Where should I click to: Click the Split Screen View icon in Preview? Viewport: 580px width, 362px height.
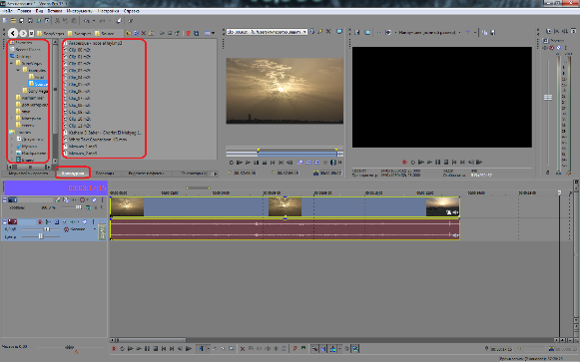tap(388, 33)
